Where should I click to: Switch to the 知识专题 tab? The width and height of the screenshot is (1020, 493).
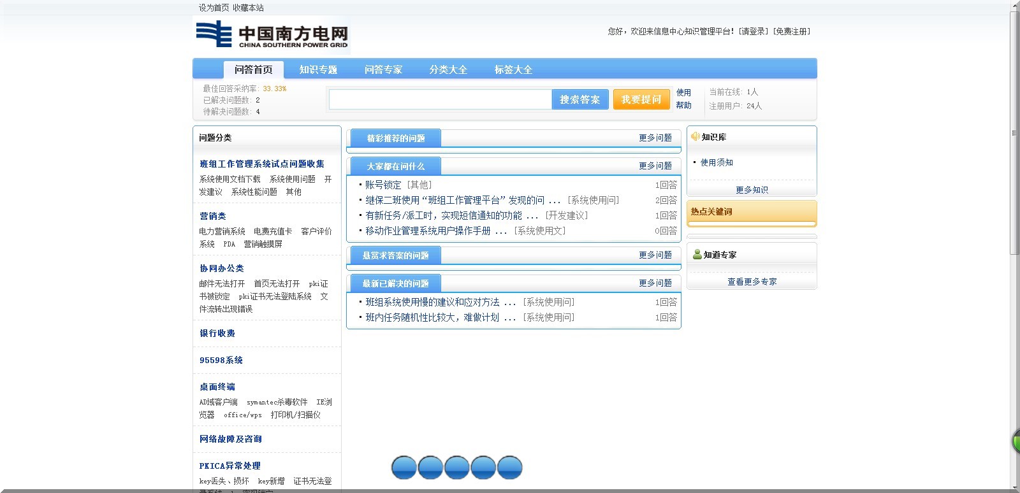(x=318, y=69)
